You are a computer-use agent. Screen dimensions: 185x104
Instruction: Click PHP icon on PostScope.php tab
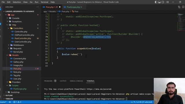(65, 7)
